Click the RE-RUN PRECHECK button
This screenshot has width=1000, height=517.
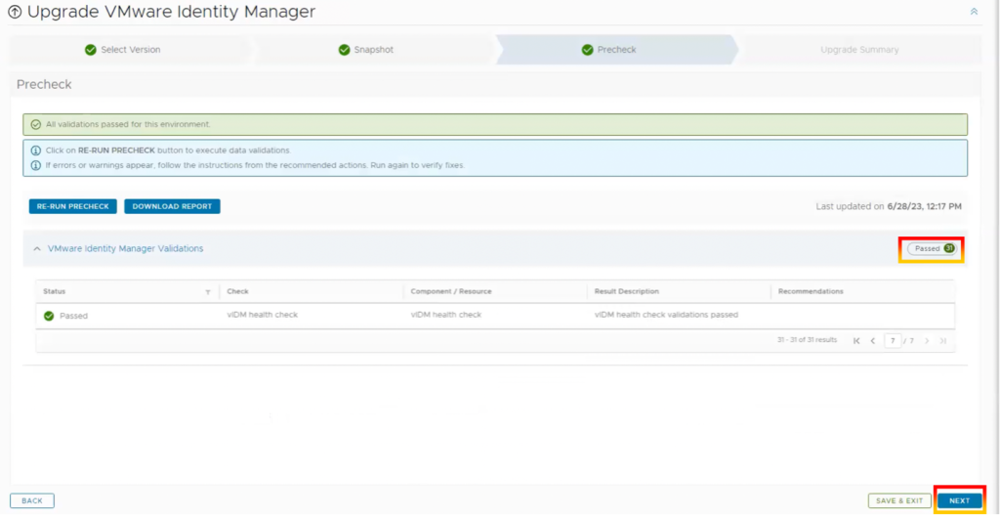tap(72, 207)
